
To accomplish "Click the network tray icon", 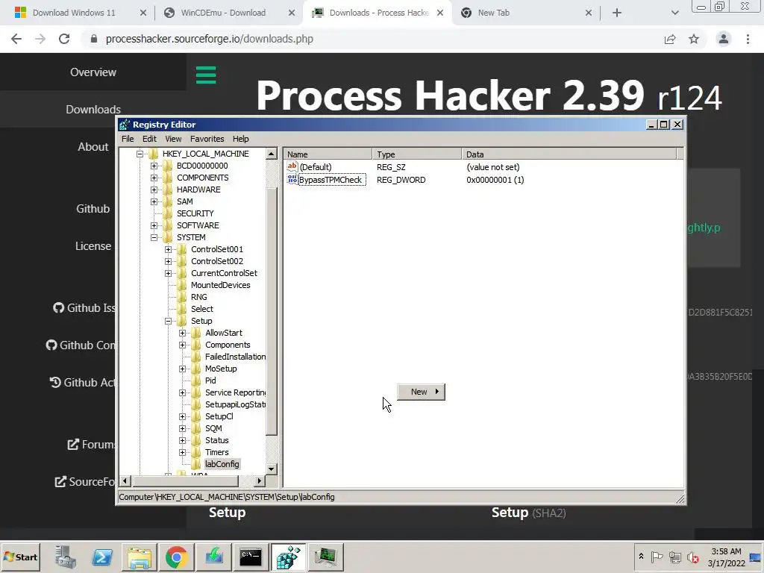I will [674, 557].
